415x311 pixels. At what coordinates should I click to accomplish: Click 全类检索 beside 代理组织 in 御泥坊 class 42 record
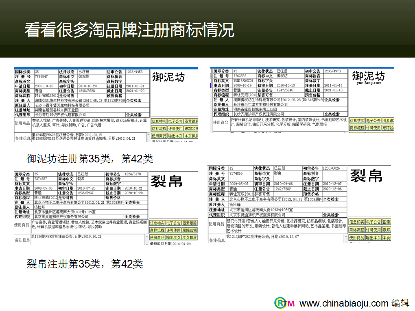pyautogui.click(x=332, y=114)
